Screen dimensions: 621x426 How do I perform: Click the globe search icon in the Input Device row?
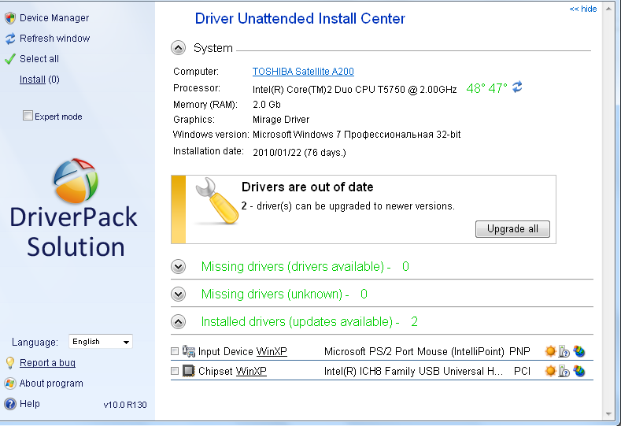coord(579,351)
